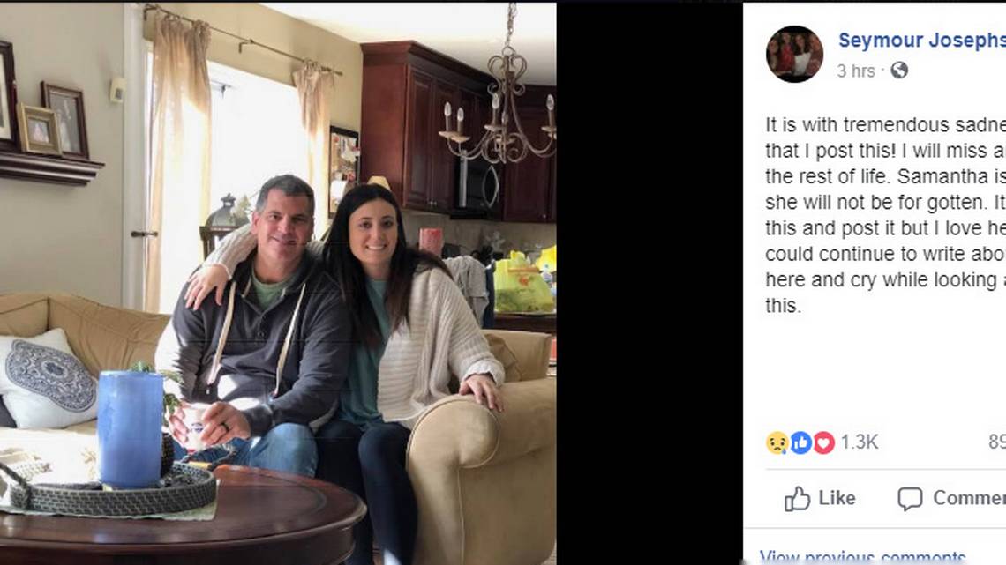1006x565 pixels.
Task: Click the sad face reaction emoji
Action: coord(777,442)
